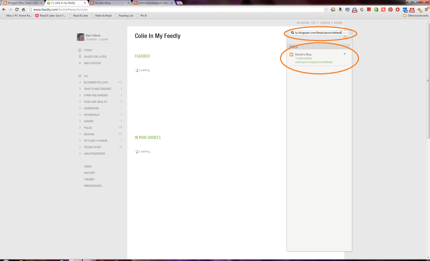Open the iOS mobile link
Image resolution: width=430 pixels, height=261 pixels.
[x=313, y=23]
